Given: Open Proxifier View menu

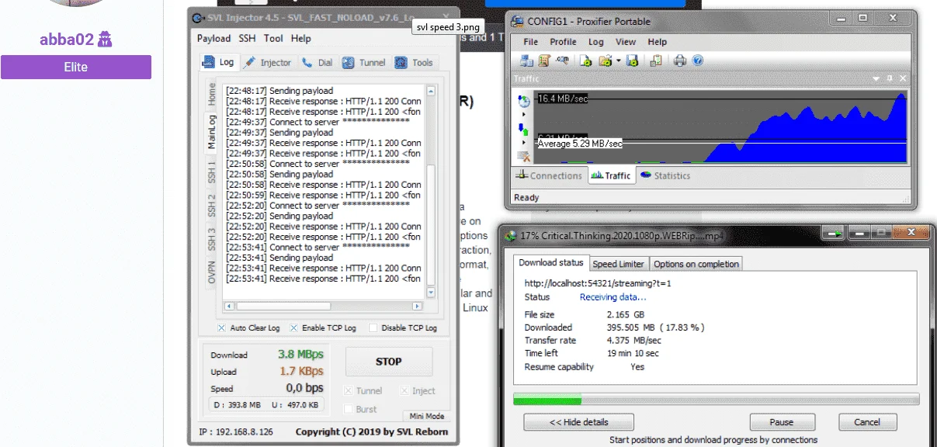Looking at the screenshot, I should (626, 42).
